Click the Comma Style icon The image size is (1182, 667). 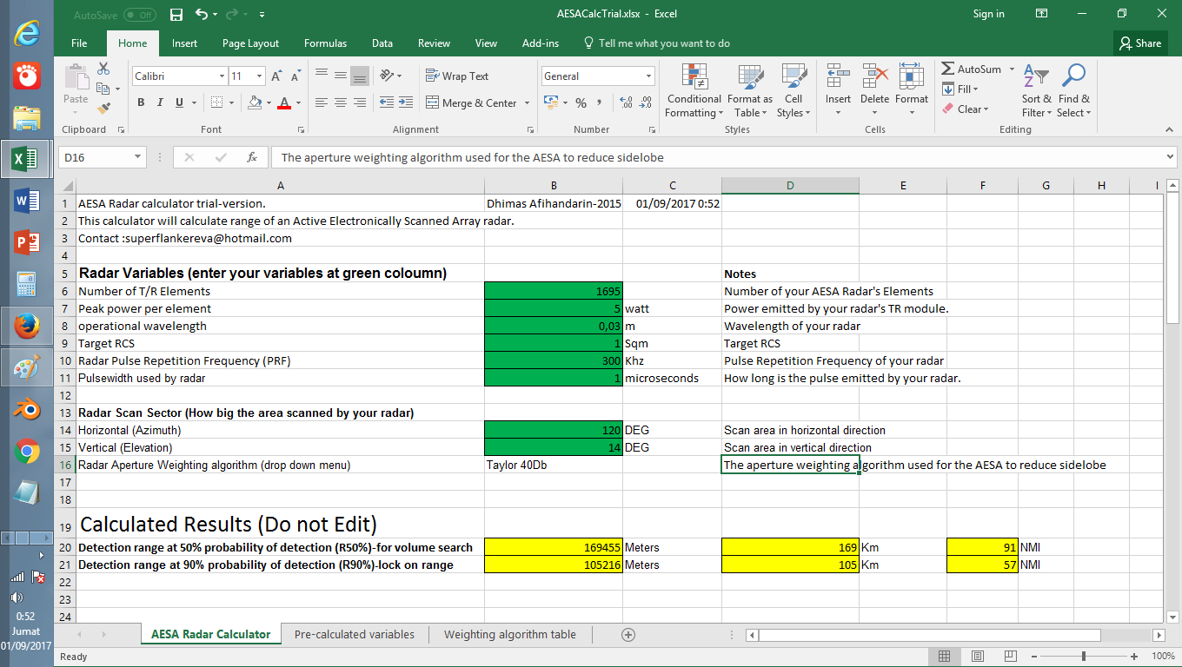(x=601, y=102)
